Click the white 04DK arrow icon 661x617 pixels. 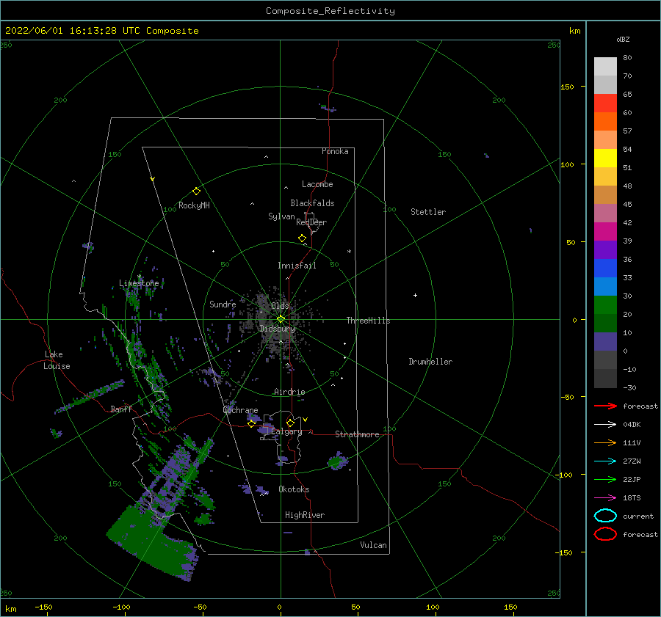point(605,424)
